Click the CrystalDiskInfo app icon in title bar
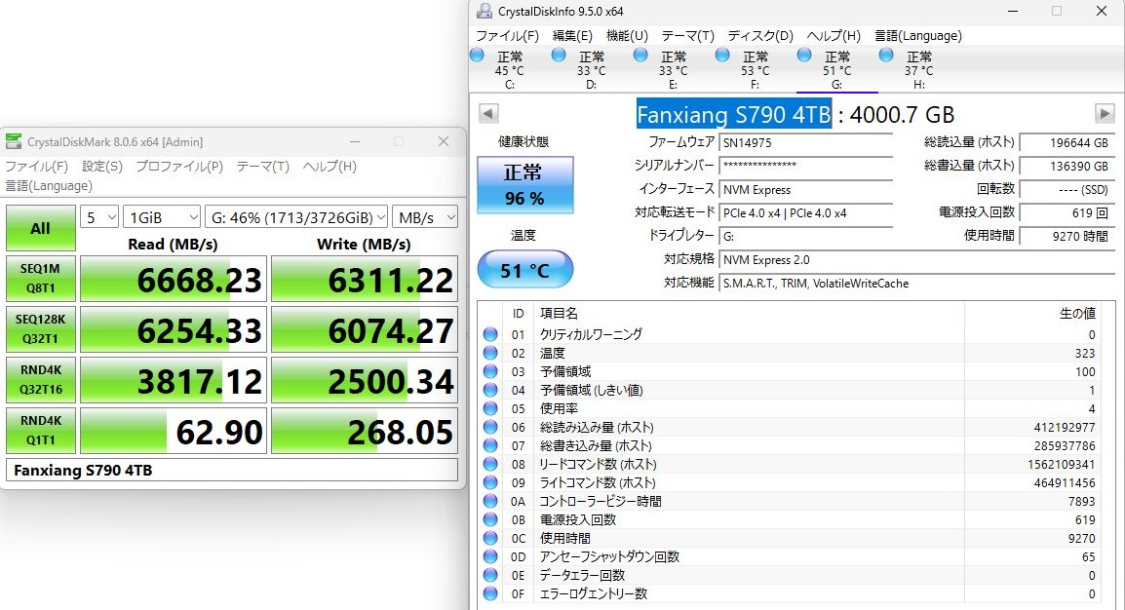This screenshot has height=610, width=1125. [x=485, y=11]
